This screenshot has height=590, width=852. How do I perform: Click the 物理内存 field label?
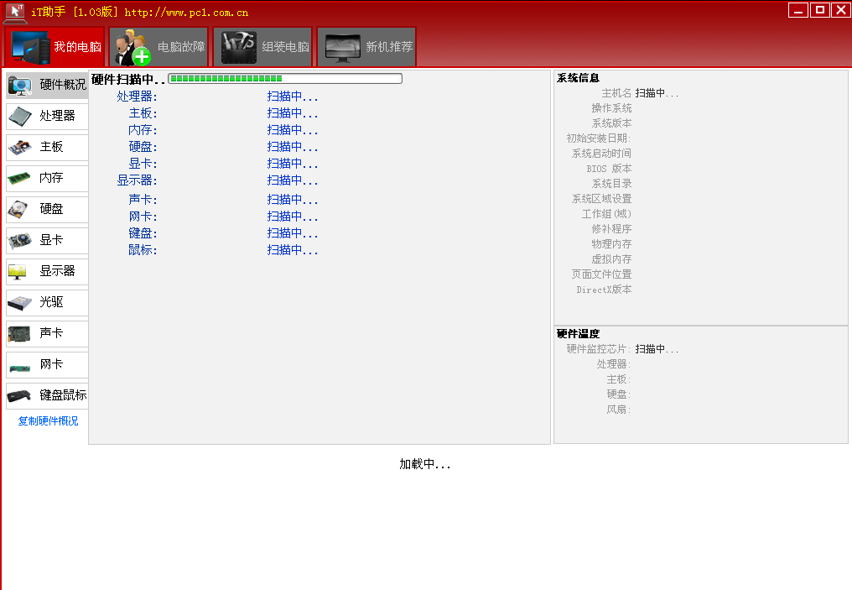click(611, 245)
